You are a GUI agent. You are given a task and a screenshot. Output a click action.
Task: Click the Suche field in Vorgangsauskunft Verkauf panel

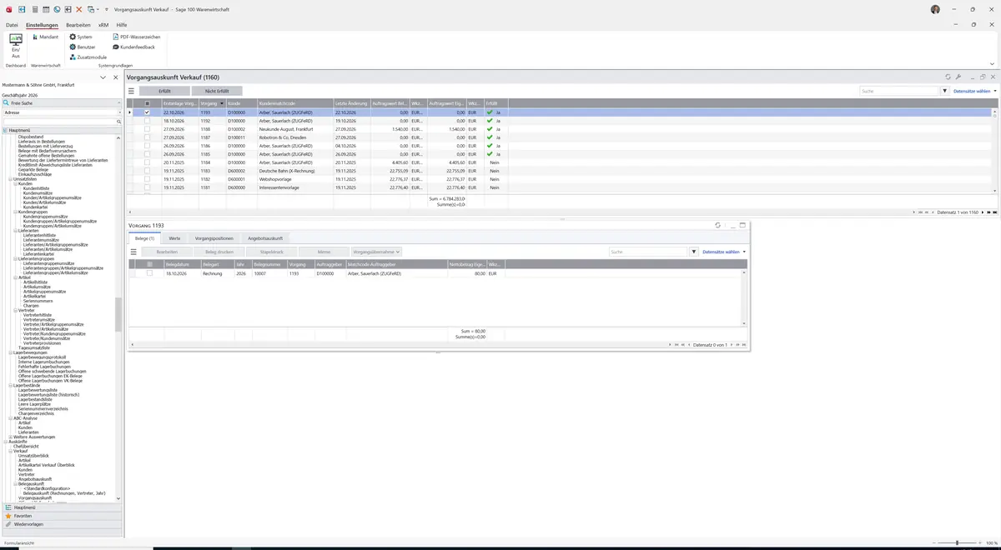(x=899, y=91)
